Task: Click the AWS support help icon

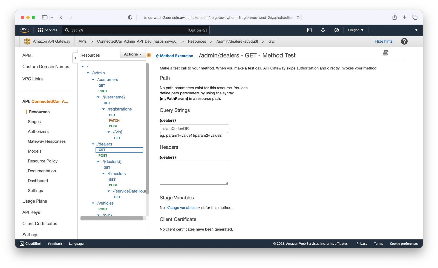Action: point(337,30)
